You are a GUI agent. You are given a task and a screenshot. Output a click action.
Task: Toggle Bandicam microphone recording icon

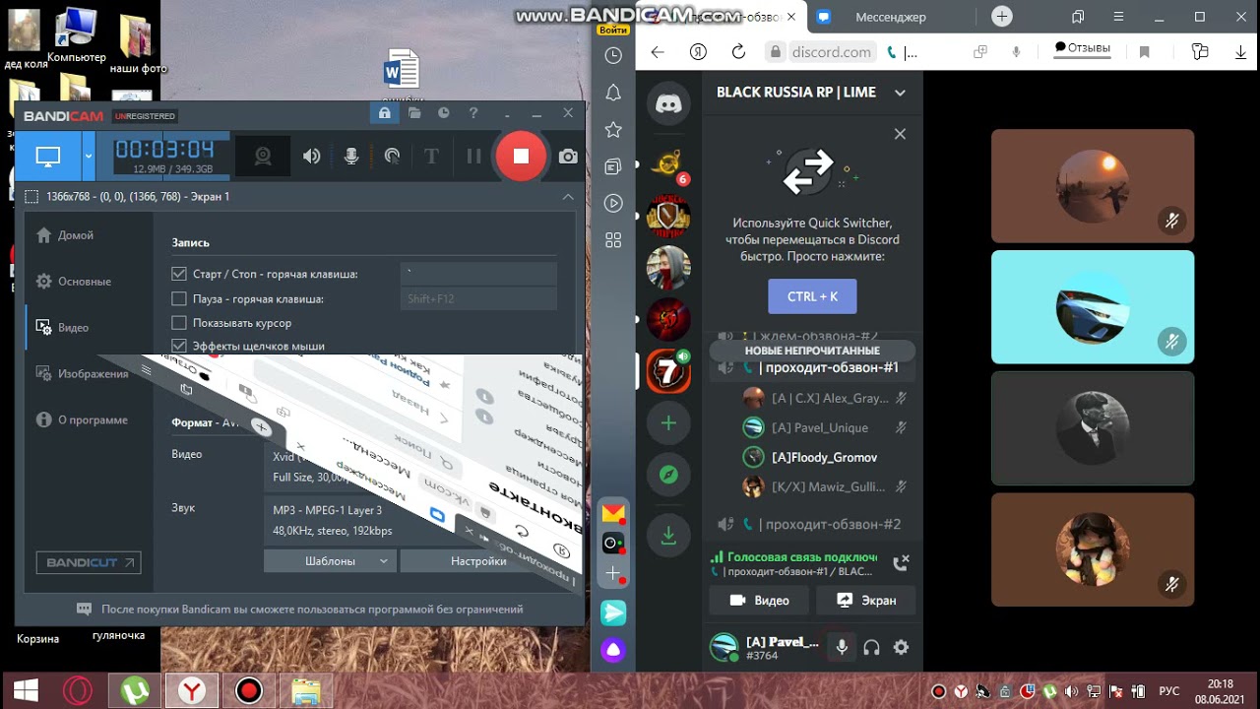coord(350,156)
